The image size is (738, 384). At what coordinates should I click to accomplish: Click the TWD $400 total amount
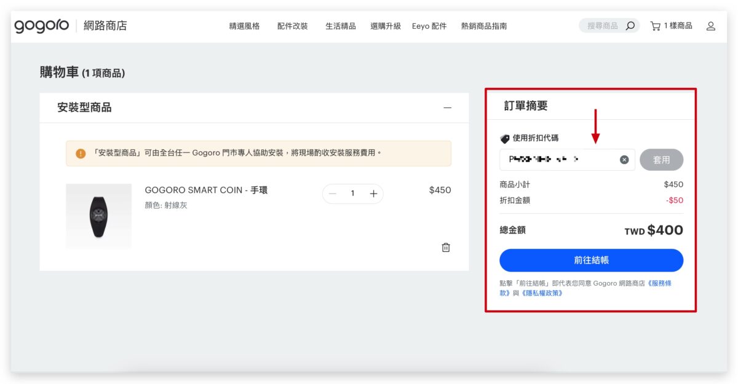point(654,230)
